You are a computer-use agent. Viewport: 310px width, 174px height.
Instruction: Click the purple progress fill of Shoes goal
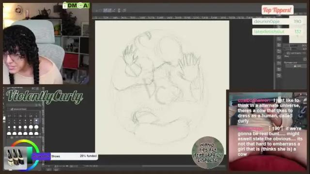41,156
